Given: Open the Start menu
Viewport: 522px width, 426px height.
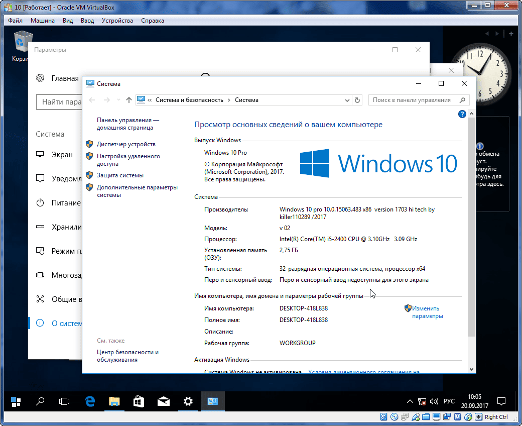Looking at the screenshot, I should (16, 402).
